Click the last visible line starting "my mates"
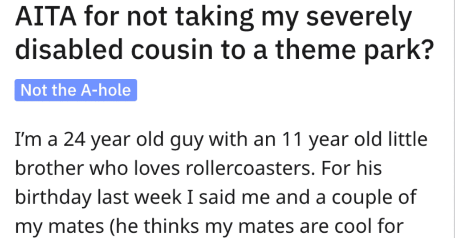The height and width of the screenshot is (238, 455). tap(209, 226)
